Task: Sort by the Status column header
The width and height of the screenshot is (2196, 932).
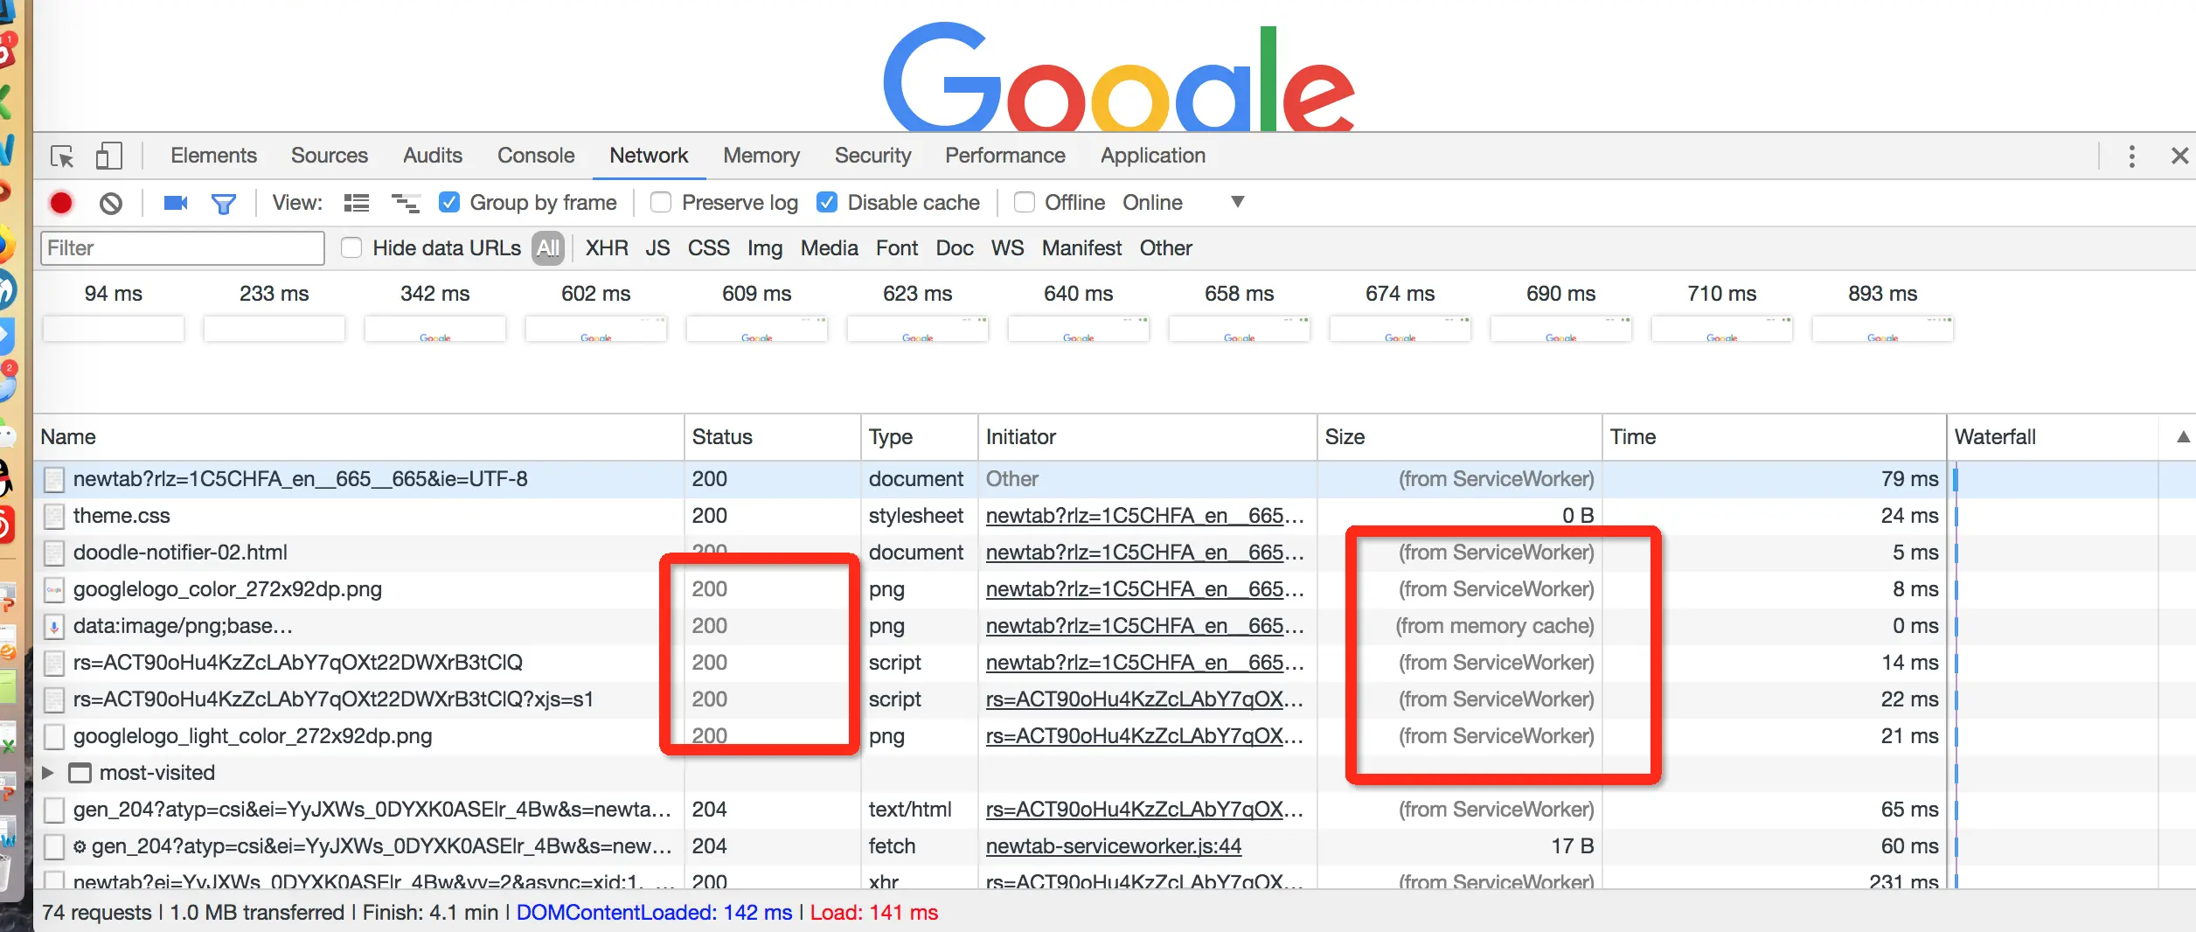Action: click(773, 437)
